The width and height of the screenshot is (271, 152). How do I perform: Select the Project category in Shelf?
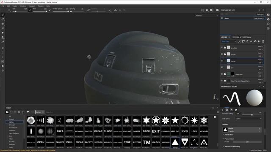point(11,119)
